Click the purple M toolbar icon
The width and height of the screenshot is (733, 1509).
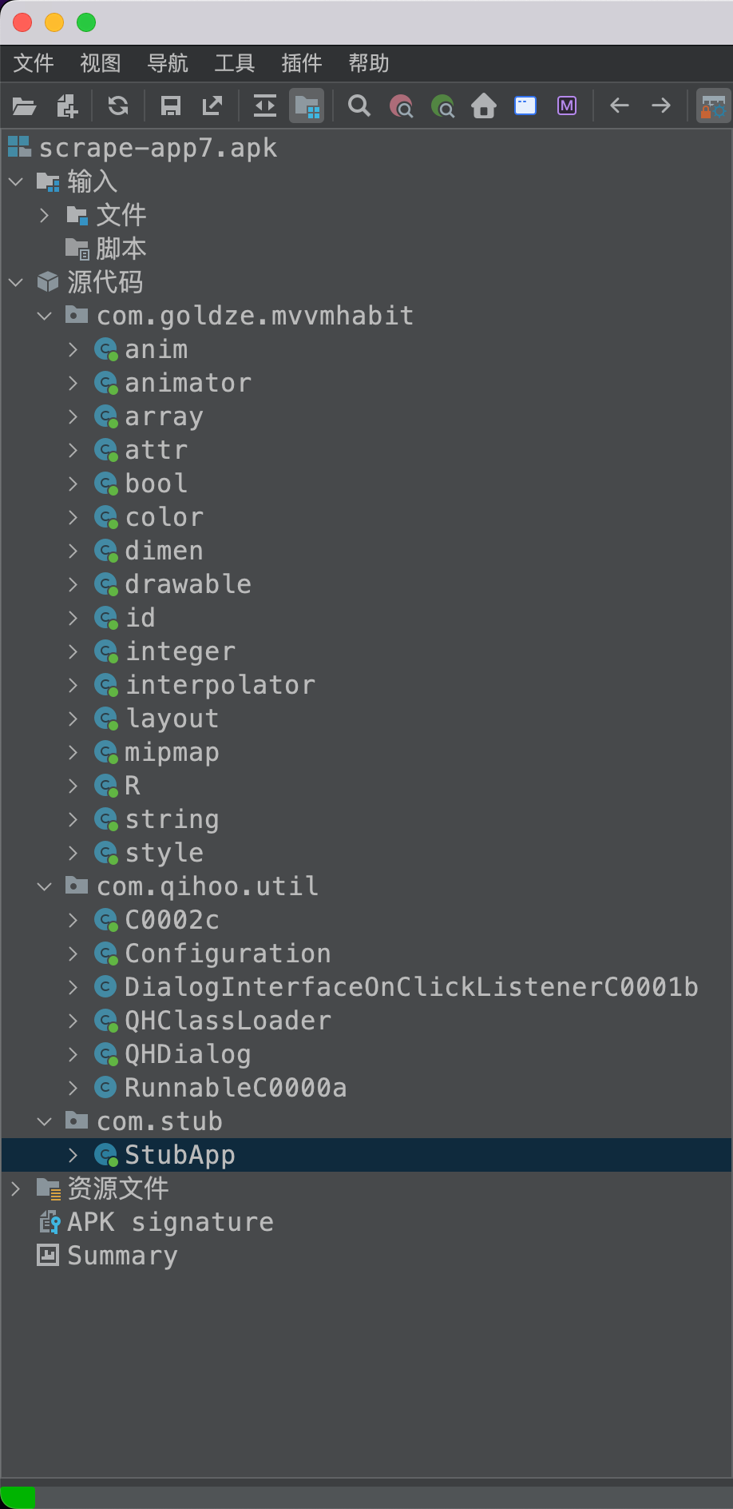click(x=567, y=106)
